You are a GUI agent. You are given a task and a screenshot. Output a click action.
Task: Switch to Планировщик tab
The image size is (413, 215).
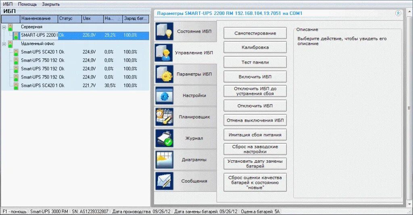pyautogui.click(x=186, y=117)
